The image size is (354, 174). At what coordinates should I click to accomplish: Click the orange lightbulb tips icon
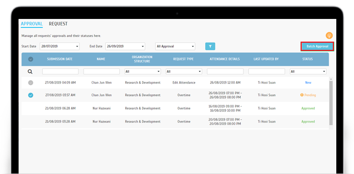click(x=329, y=36)
